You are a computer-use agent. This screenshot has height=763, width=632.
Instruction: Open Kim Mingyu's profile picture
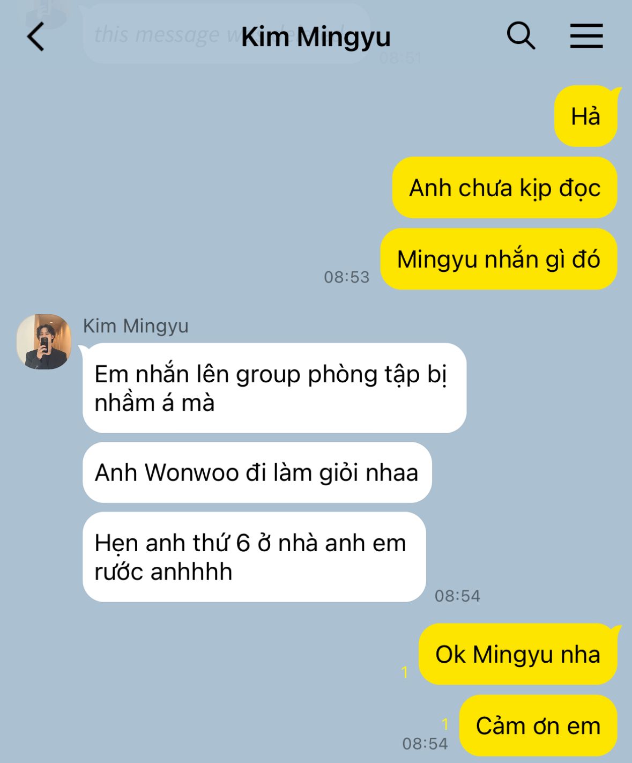coord(44,342)
